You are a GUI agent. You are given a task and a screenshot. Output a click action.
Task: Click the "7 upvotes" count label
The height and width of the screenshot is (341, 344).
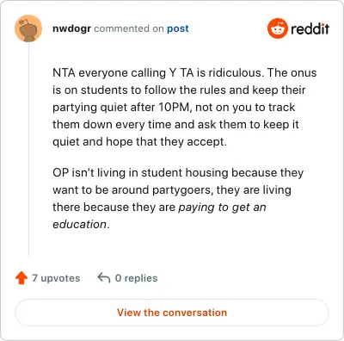tap(56, 278)
